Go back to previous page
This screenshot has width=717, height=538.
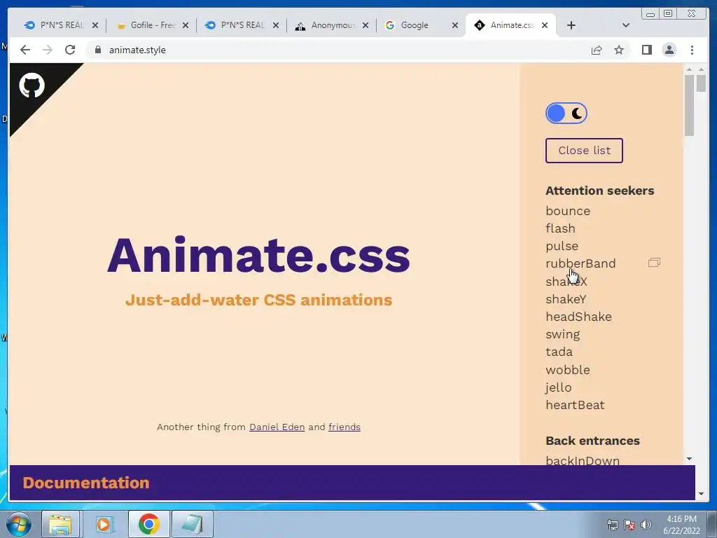25,50
